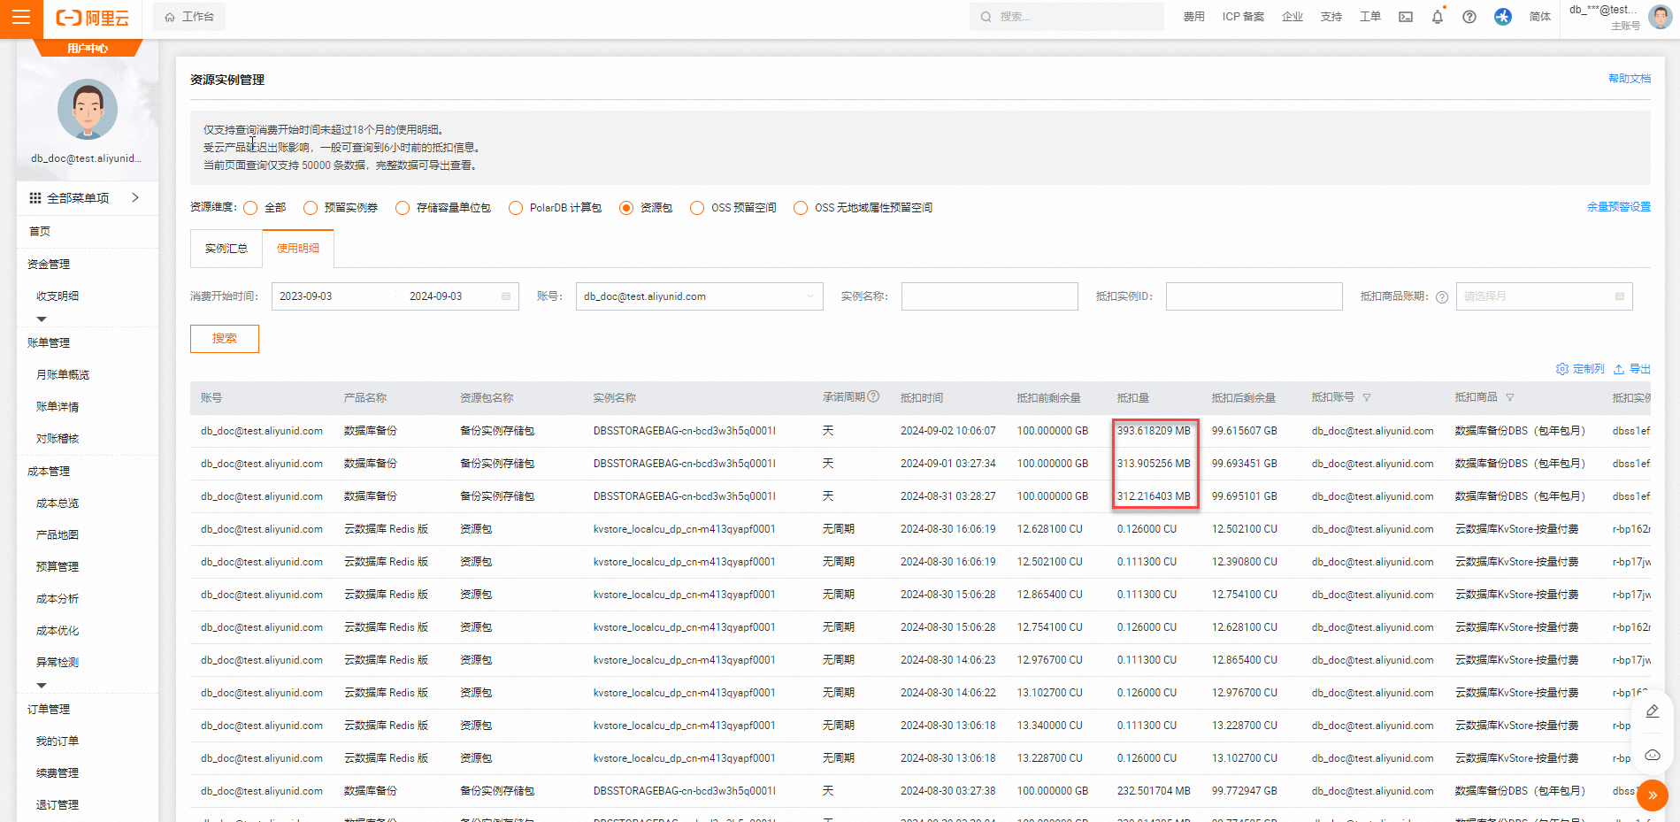Switch to the 实例汇总 tab
The image size is (1680, 822).
tap(226, 249)
